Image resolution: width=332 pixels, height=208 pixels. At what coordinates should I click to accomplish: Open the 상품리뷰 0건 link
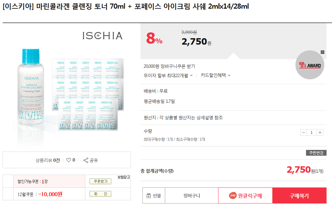[x=48, y=160]
